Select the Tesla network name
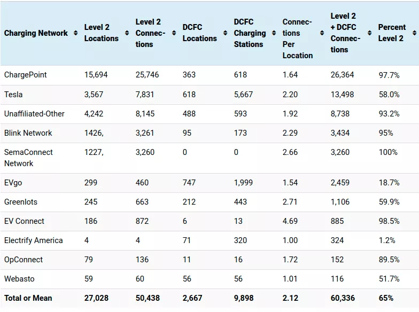Image resolution: width=419 pixels, height=312 pixels. coord(13,94)
